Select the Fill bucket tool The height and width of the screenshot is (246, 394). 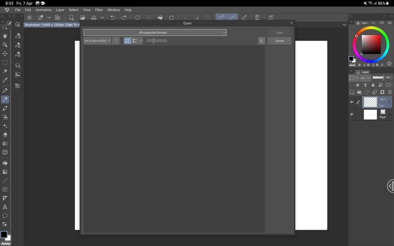tap(5, 163)
